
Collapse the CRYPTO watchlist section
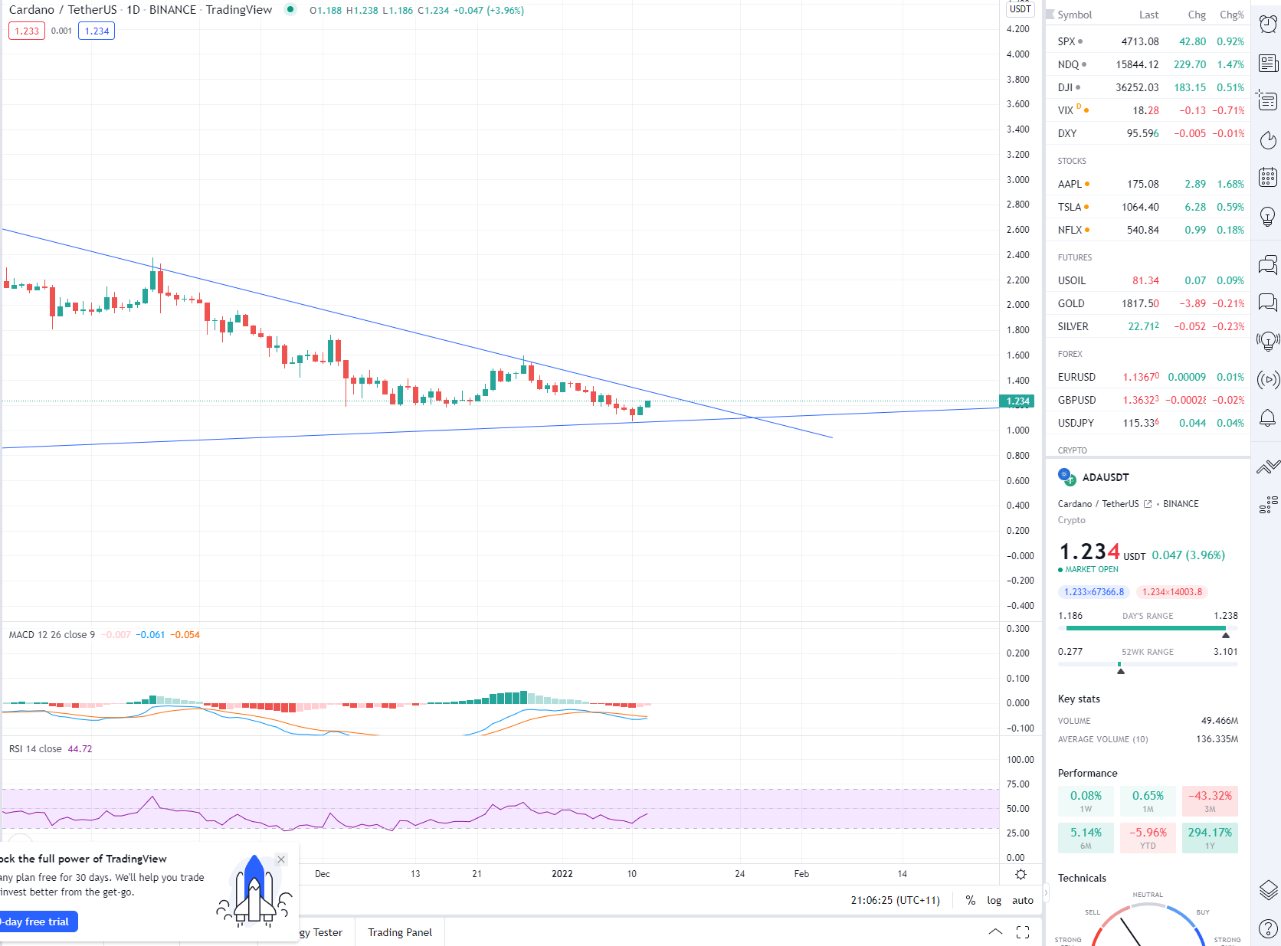(1073, 450)
